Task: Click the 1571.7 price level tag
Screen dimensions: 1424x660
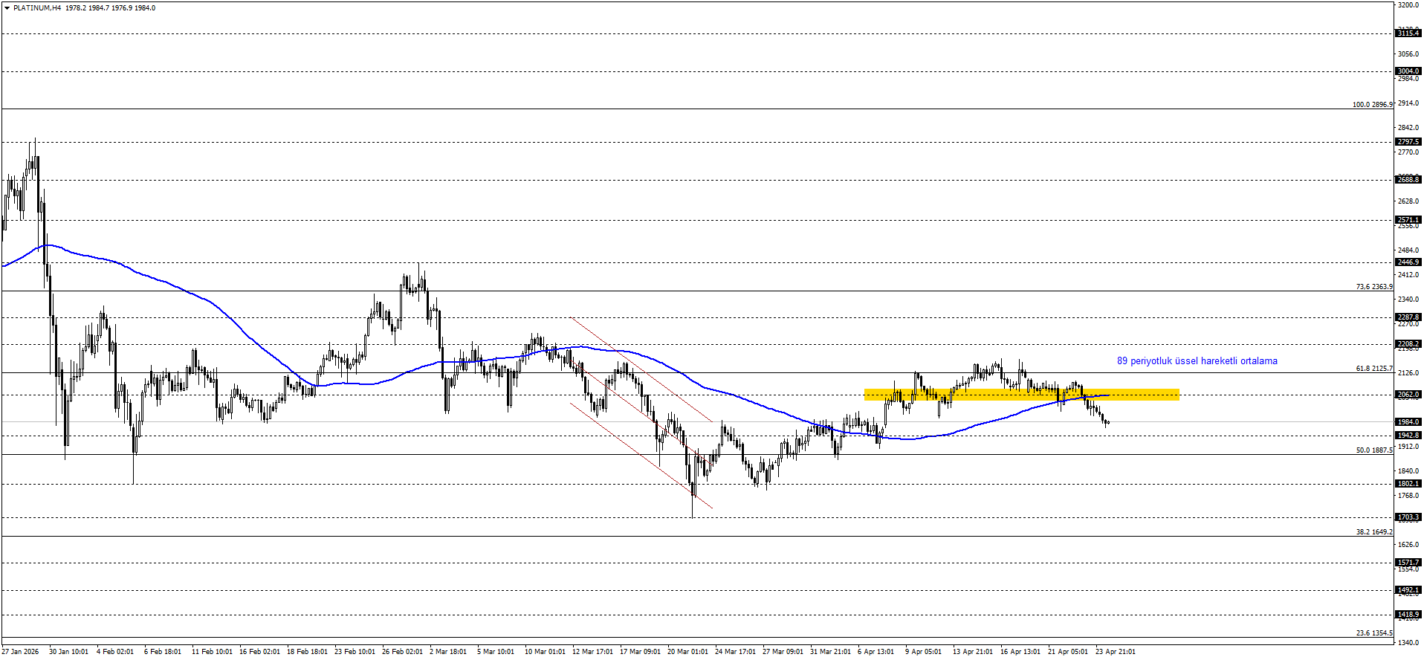Action: tap(1408, 563)
